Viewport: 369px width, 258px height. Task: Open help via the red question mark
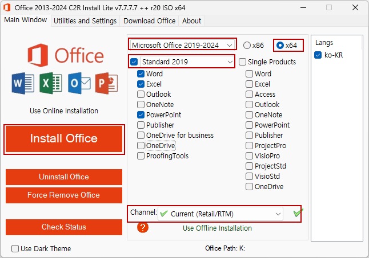(x=143, y=227)
